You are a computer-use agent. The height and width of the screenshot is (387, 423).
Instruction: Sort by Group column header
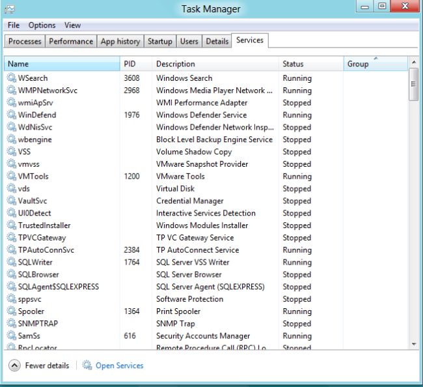375,64
